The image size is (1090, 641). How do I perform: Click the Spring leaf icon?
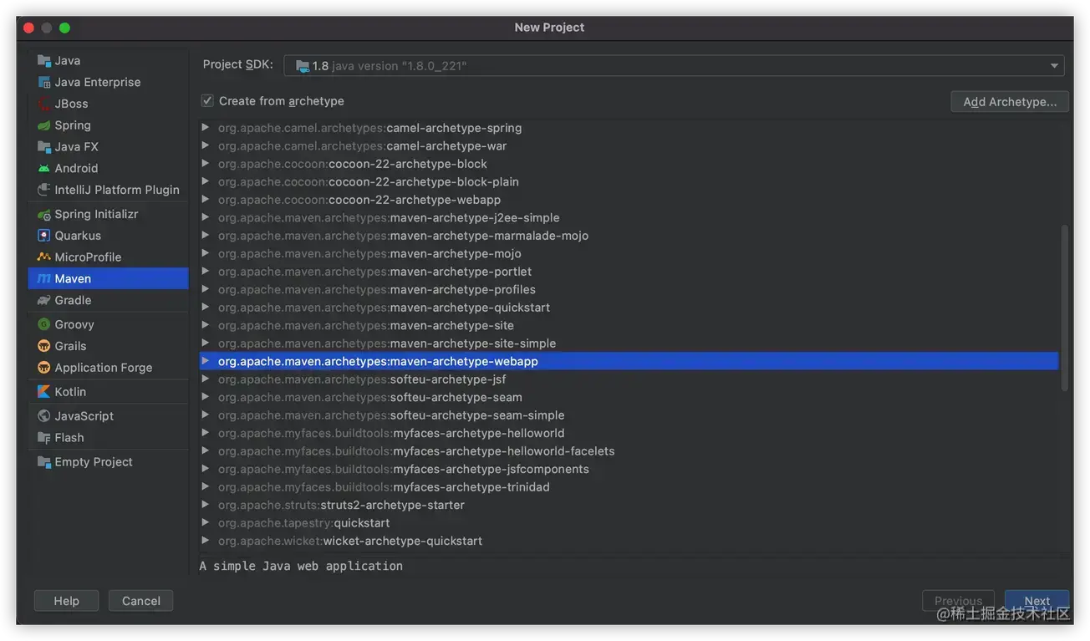pos(44,125)
